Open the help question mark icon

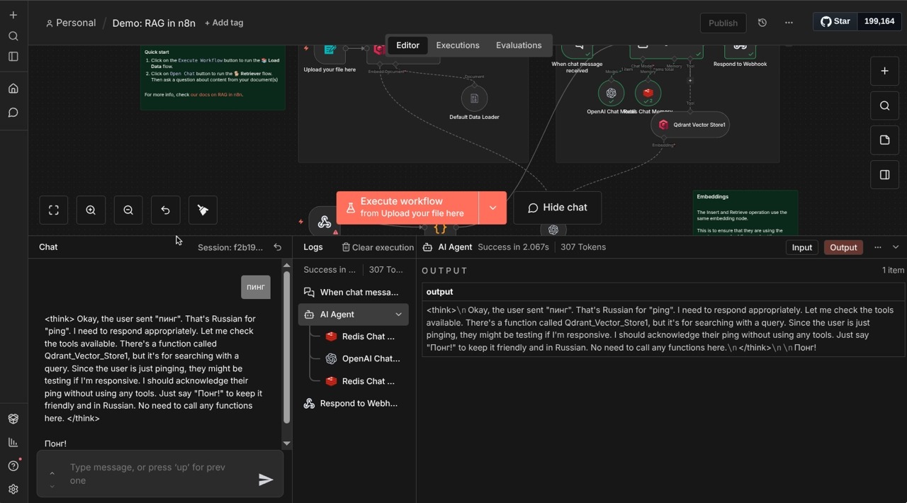[x=13, y=465]
